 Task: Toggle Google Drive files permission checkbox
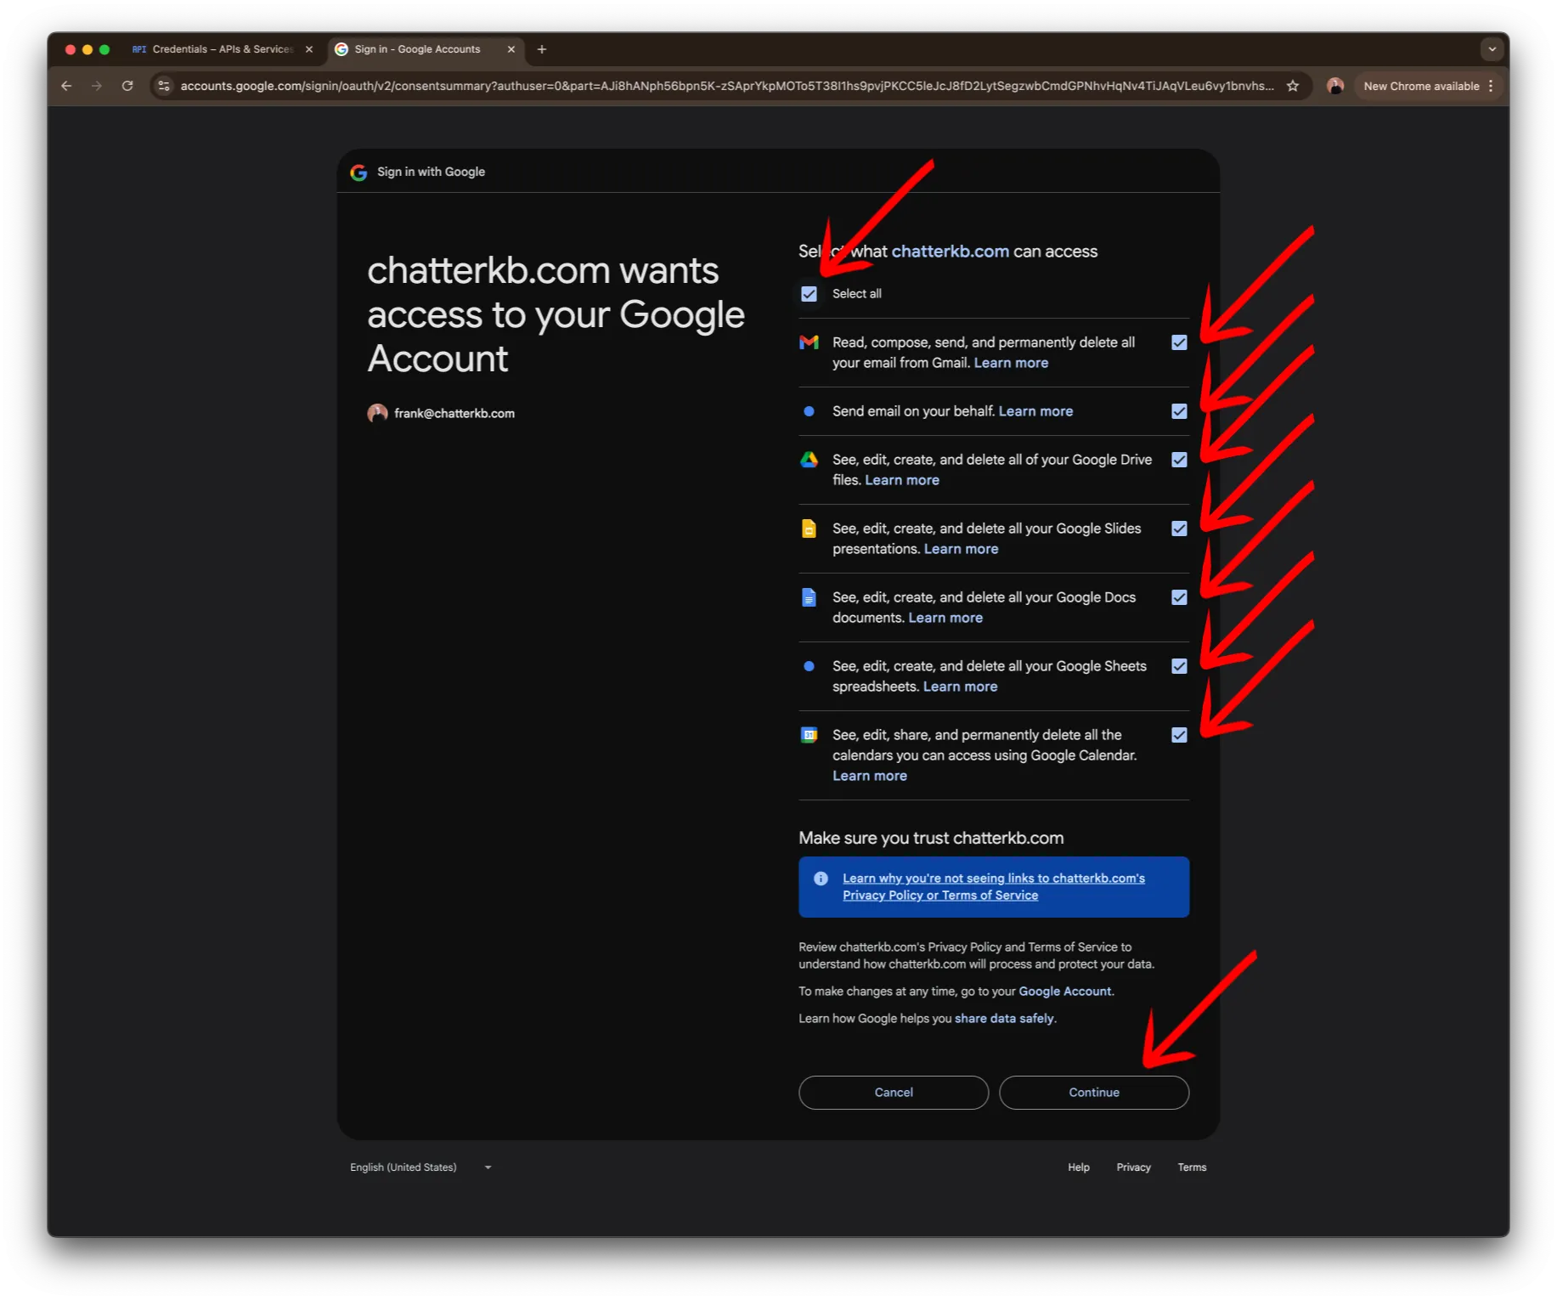[1179, 460]
